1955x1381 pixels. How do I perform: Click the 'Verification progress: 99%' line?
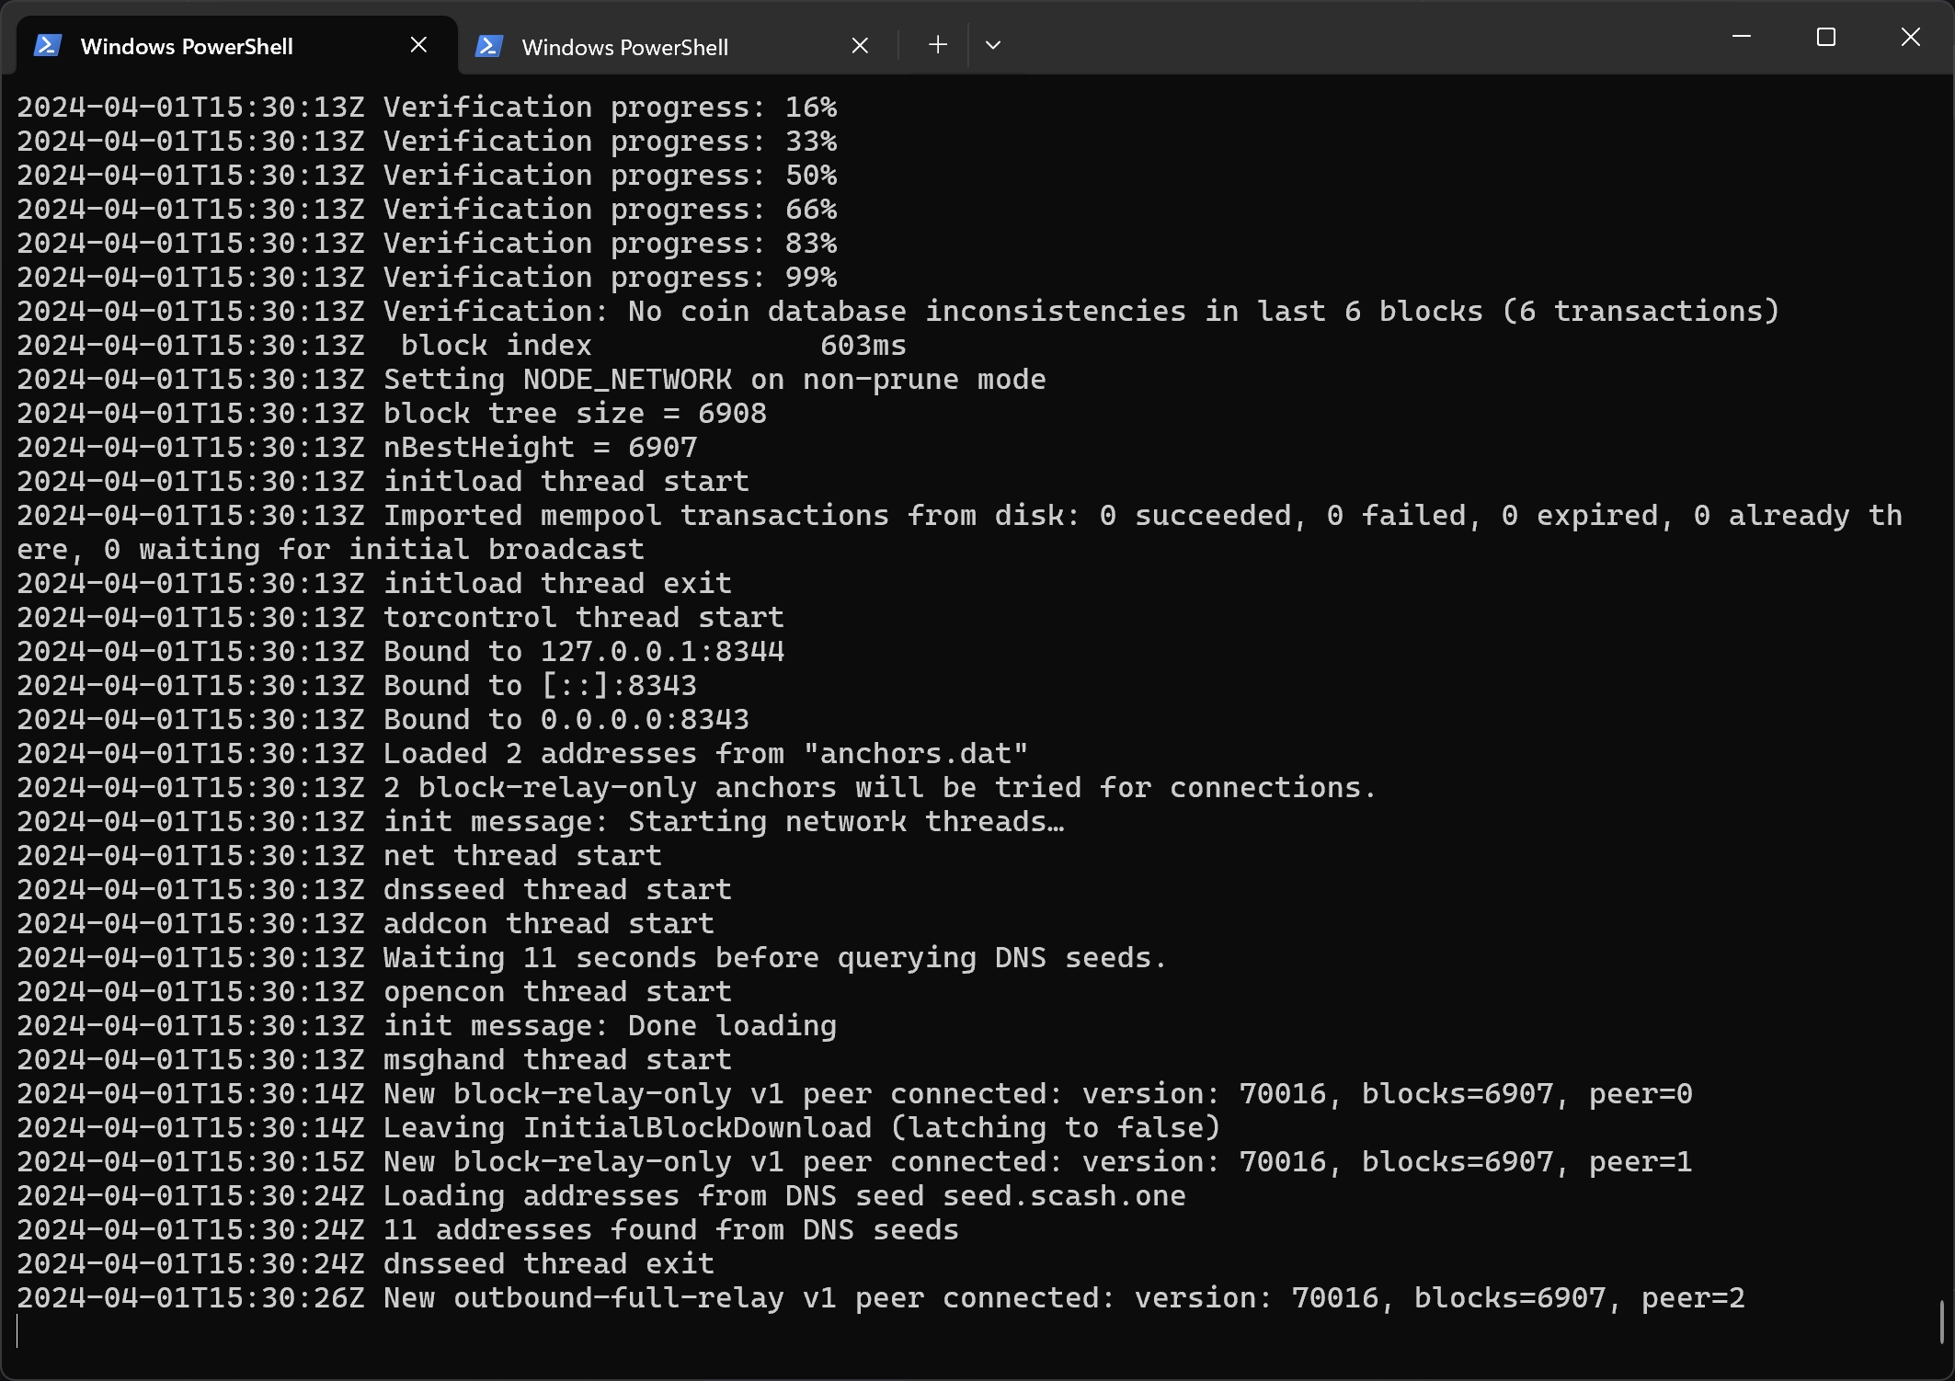(427, 278)
